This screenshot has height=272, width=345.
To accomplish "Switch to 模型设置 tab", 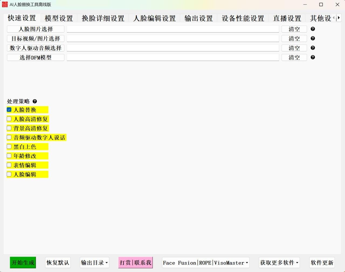I will tap(59, 18).
